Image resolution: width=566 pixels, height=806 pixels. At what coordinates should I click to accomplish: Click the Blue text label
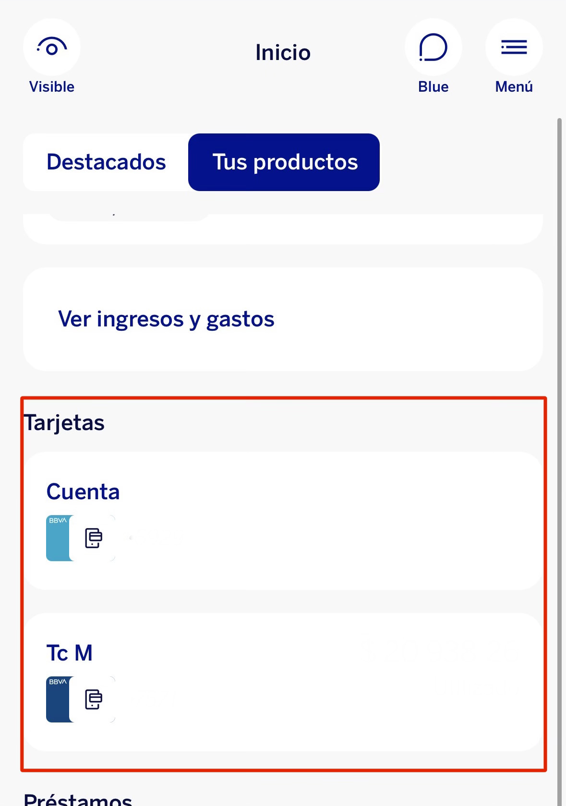click(433, 87)
